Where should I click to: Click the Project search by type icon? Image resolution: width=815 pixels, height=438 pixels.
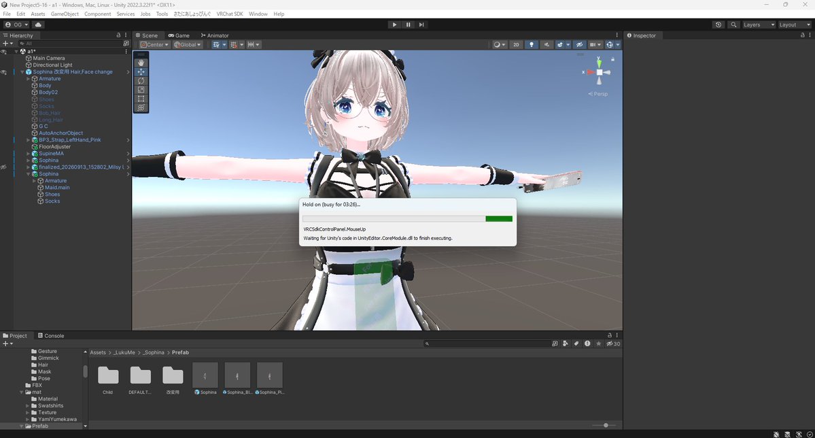click(565, 343)
